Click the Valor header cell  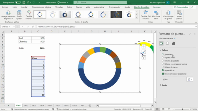point(38,58)
